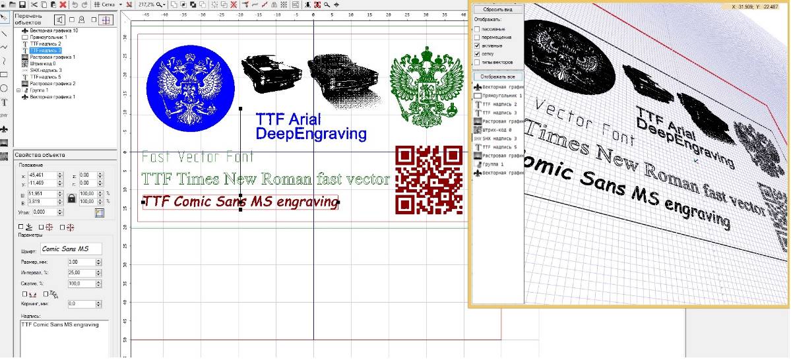Click the magnifier icon near the toolbar's right end

pos(327,5)
